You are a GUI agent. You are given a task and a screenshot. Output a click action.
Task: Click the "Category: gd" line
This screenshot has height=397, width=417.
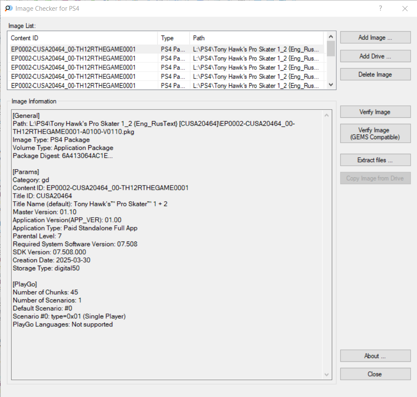click(x=31, y=180)
